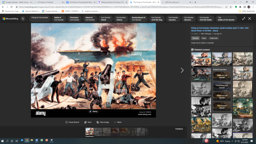
Task: Bookmark this page with the star icon
Action: pos(230,7)
